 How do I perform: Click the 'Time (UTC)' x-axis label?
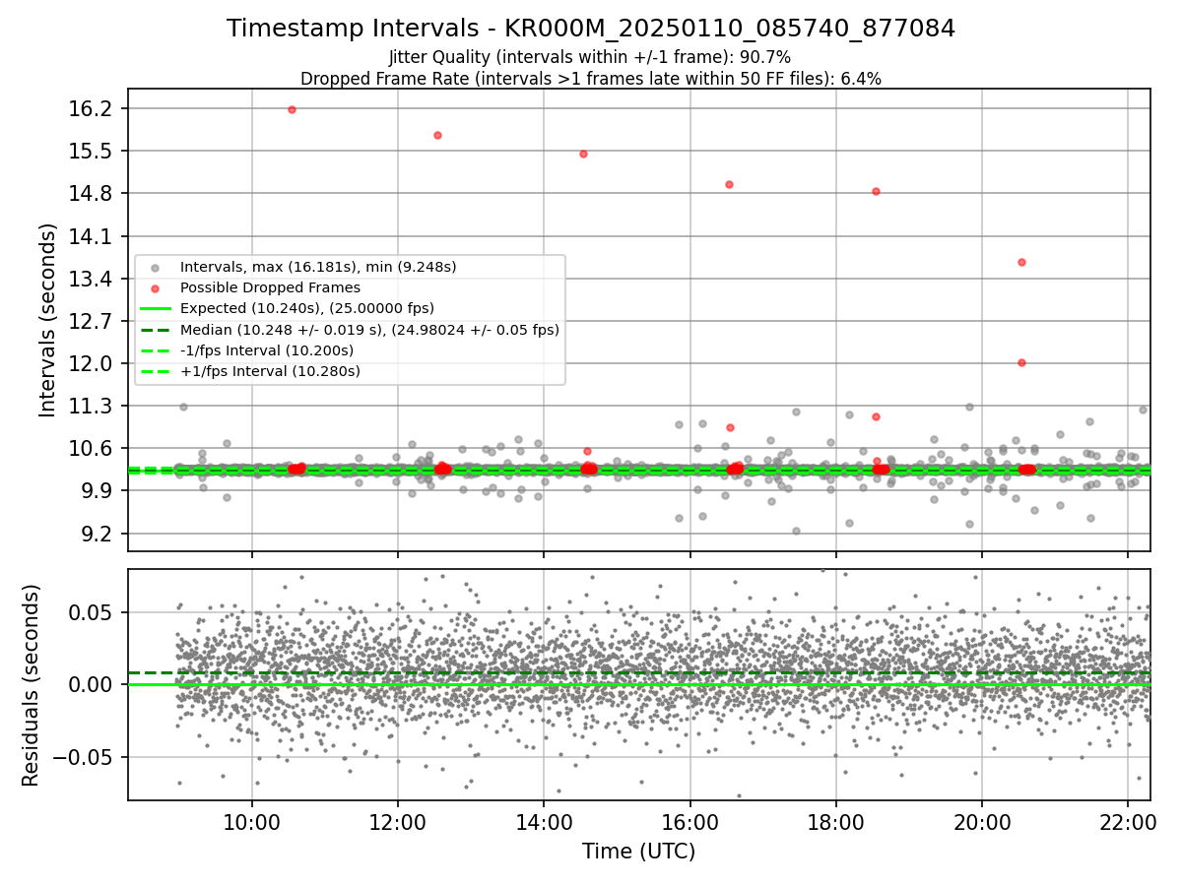[638, 852]
